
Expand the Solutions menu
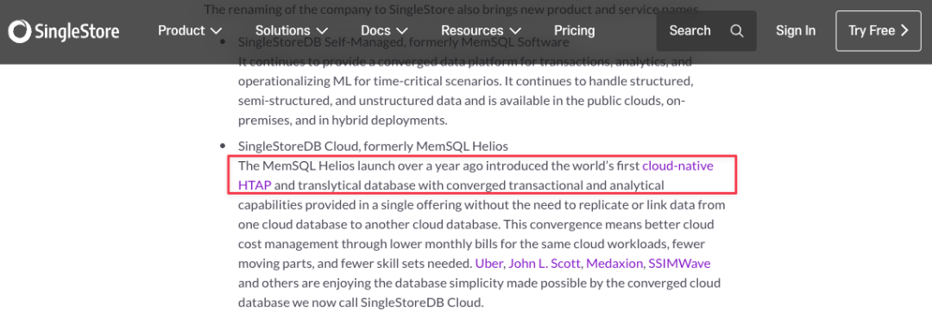[292, 30]
